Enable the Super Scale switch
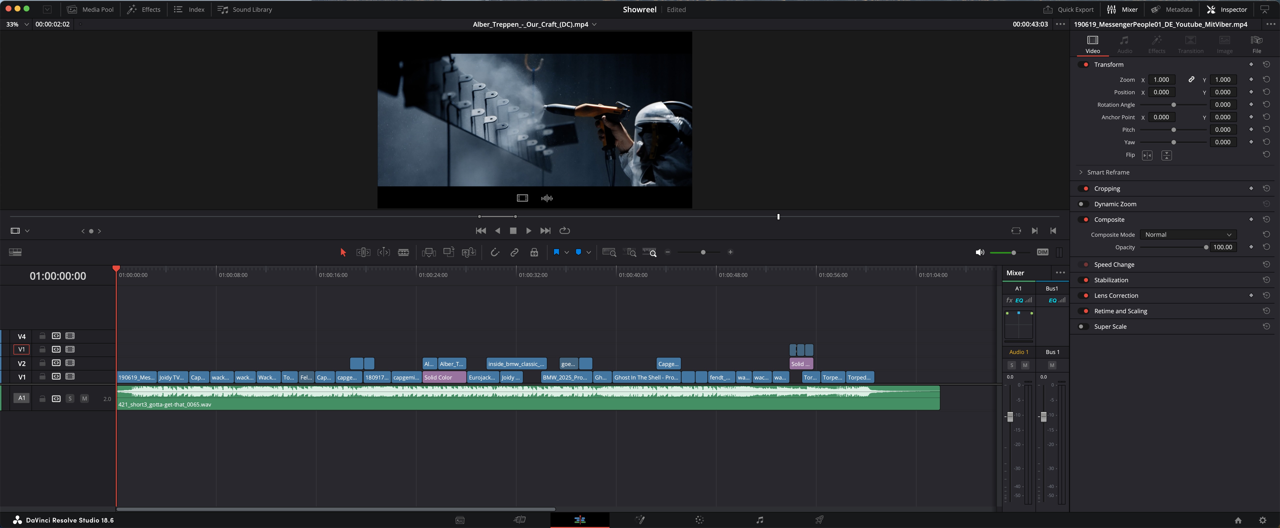The height and width of the screenshot is (528, 1280). (1084, 327)
